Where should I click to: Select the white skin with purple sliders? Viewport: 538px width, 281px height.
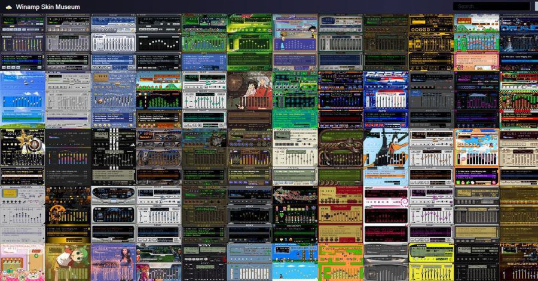(431, 215)
